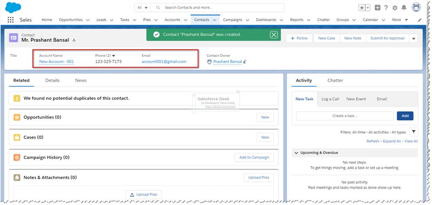Expand the Leads nav dropdown chevron
432x205 pixels.
111,20
